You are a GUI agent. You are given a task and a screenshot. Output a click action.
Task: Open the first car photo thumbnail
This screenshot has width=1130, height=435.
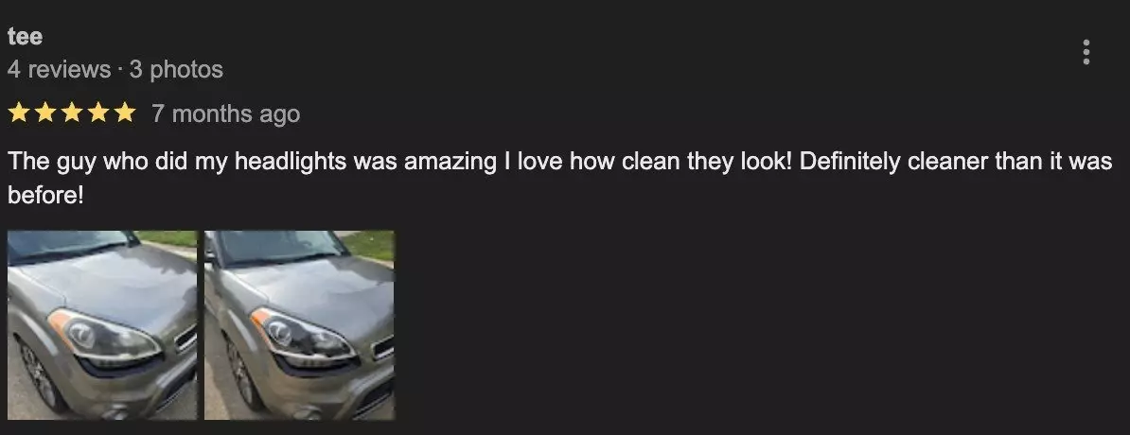[102, 324]
